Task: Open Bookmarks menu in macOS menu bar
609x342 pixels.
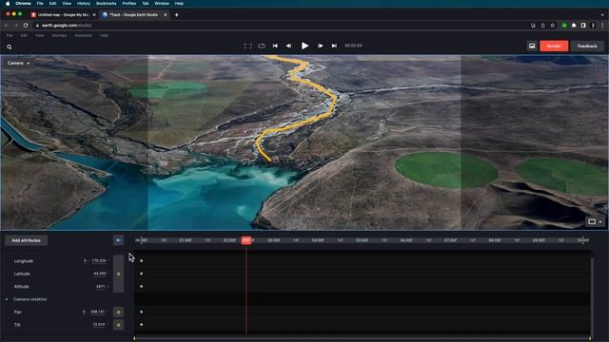Action: pos(106,4)
